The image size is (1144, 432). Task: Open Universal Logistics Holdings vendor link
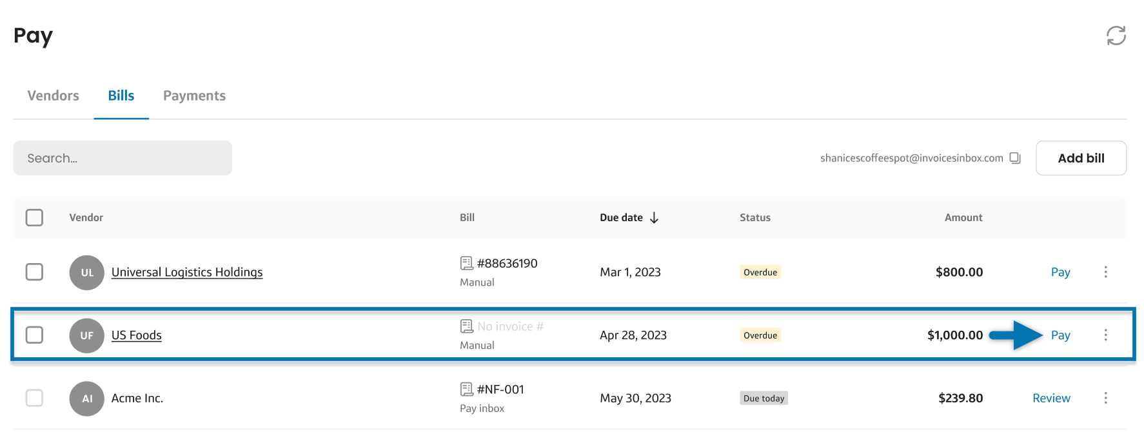point(187,272)
